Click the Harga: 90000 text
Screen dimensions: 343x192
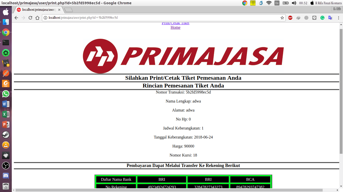pos(183,146)
